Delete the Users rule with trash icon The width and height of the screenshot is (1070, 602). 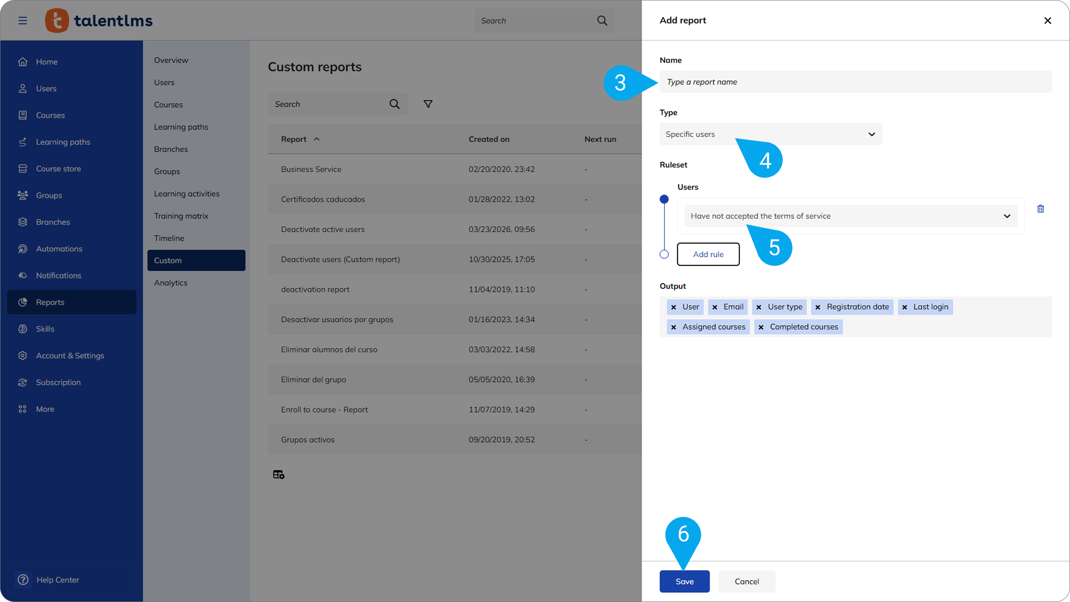[x=1040, y=209]
